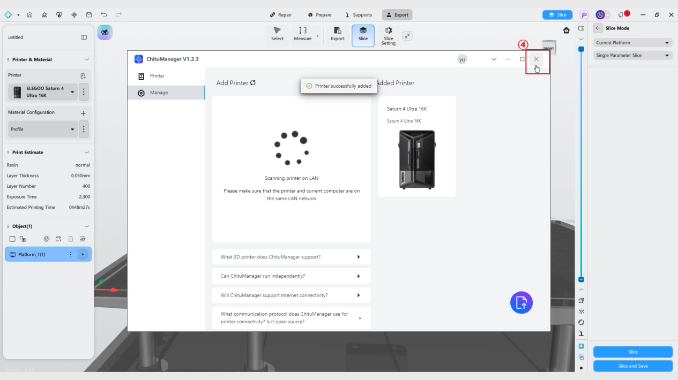Choose the Measure tool
The width and height of the screenshot is (678, 380).
303,35
